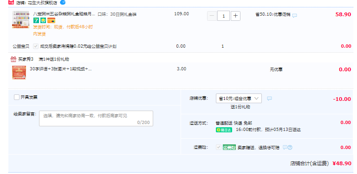Click the gift unit price 3.00
357x174 pixels.
coord(182,69)
